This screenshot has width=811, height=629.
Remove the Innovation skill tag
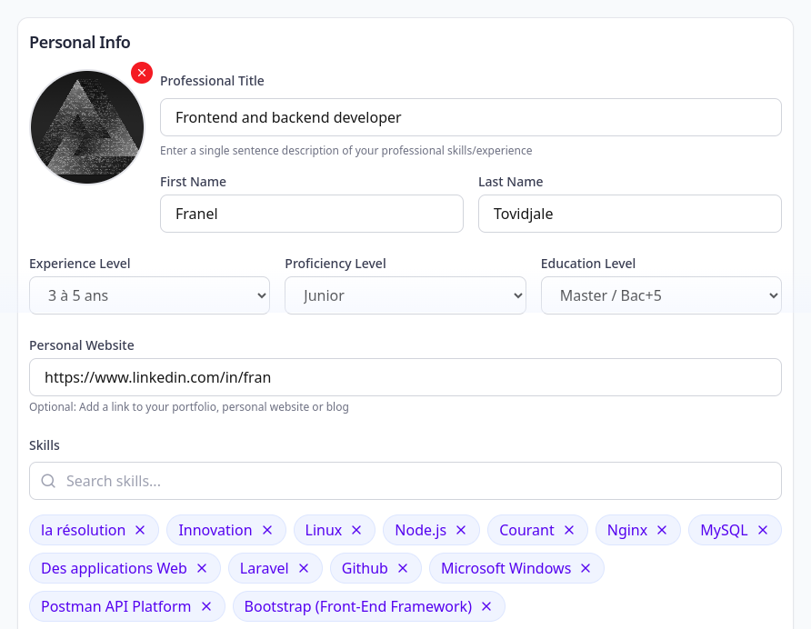coord(267,530)
